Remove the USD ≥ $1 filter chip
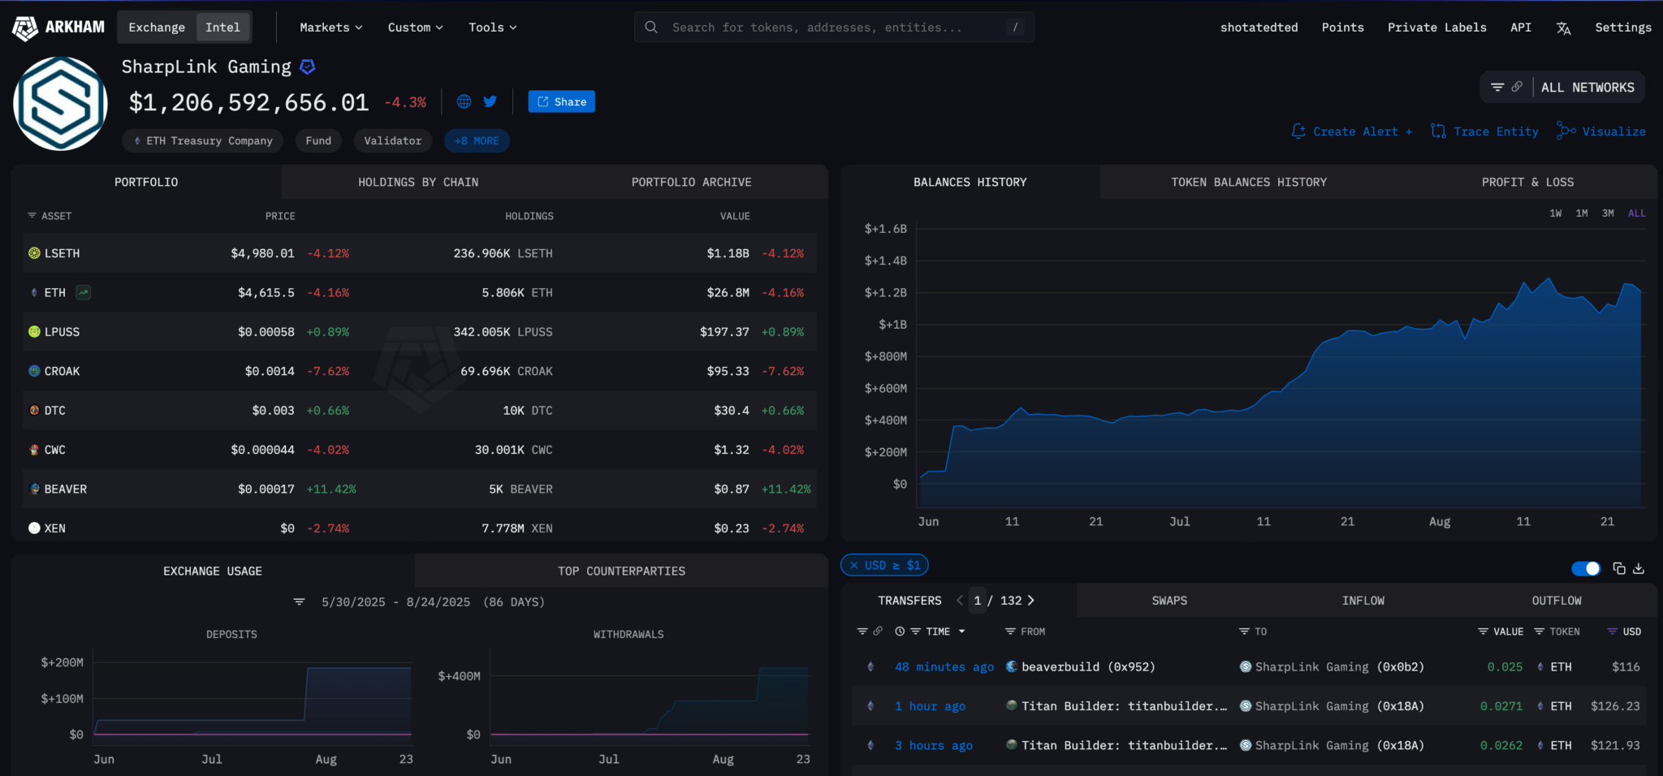 click(853, 565)
